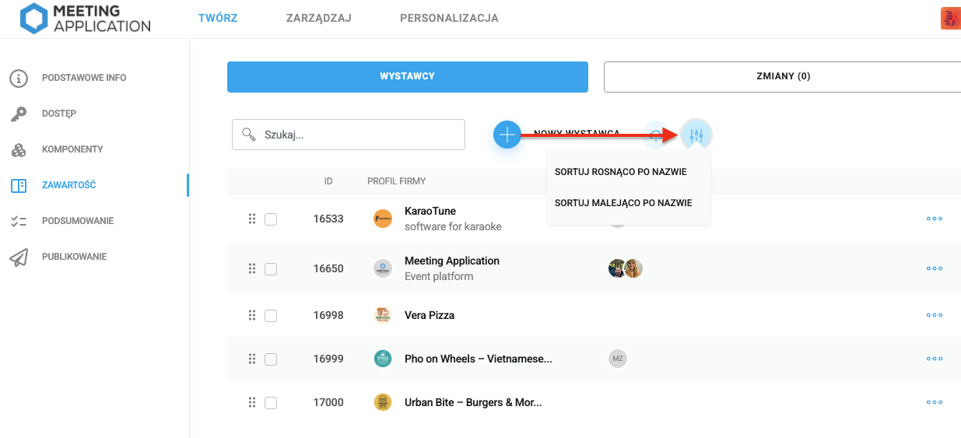
Task: Open three-dot menu for Pho on Wheels
Action: (x=935, y=359)
